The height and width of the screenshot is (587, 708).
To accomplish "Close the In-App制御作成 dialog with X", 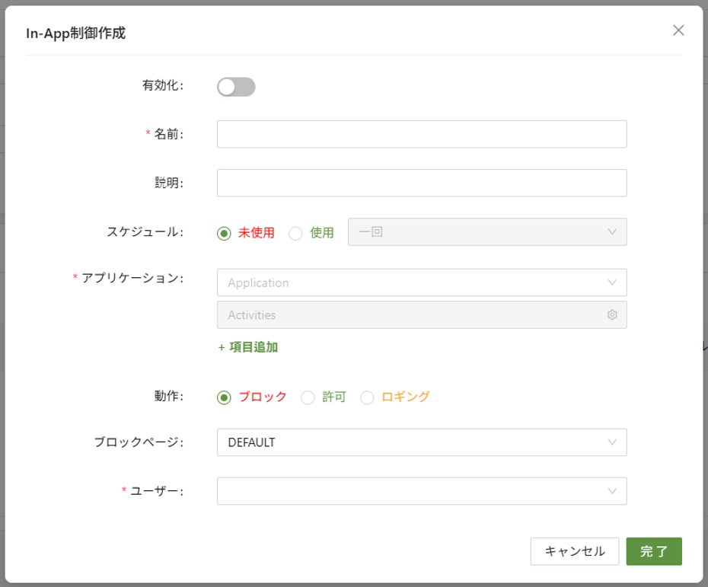I will point(678,30).
